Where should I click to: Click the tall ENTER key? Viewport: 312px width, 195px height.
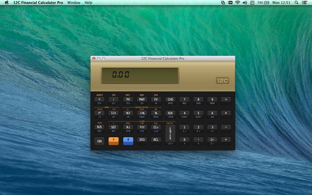coord(170,135)
